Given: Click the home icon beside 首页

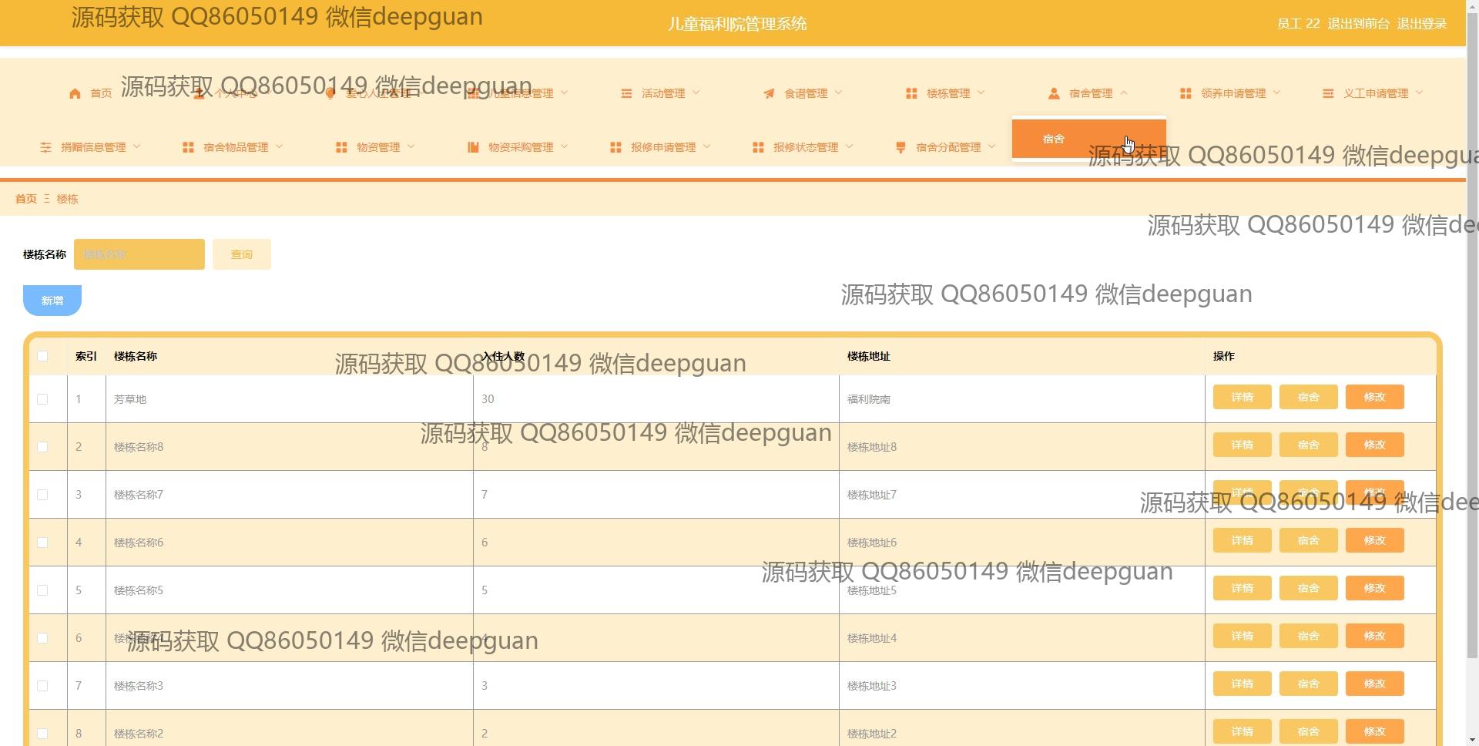Looking at the screenshot, I should pos(75,93).
